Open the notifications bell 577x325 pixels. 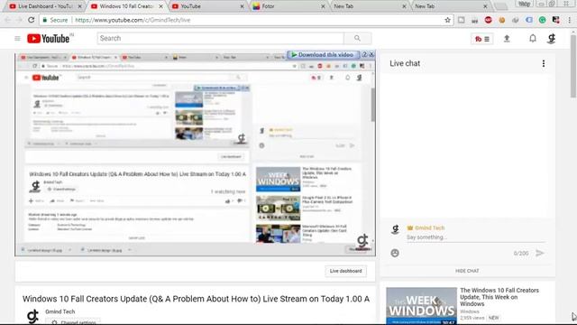pos(533,38)
